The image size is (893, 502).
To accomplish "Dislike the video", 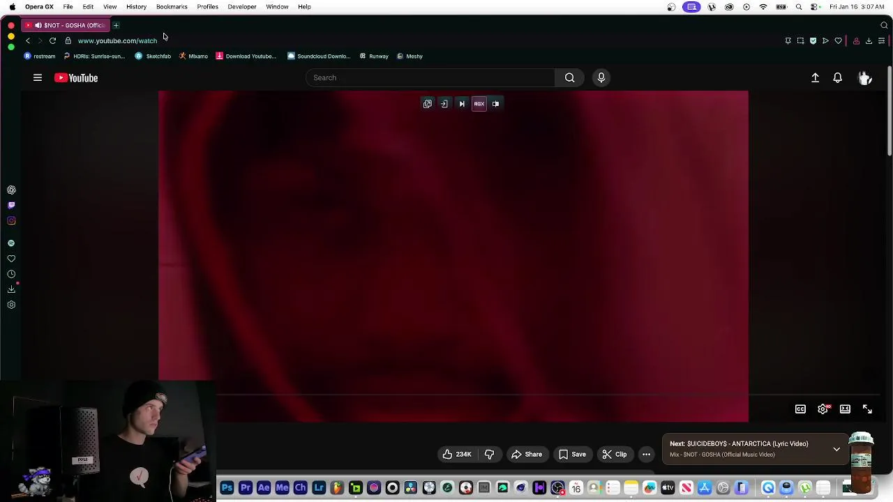I will pyautogui.click(x=489, y=455).
